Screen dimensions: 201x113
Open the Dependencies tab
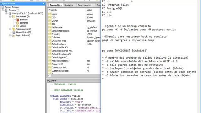[84, 5]
